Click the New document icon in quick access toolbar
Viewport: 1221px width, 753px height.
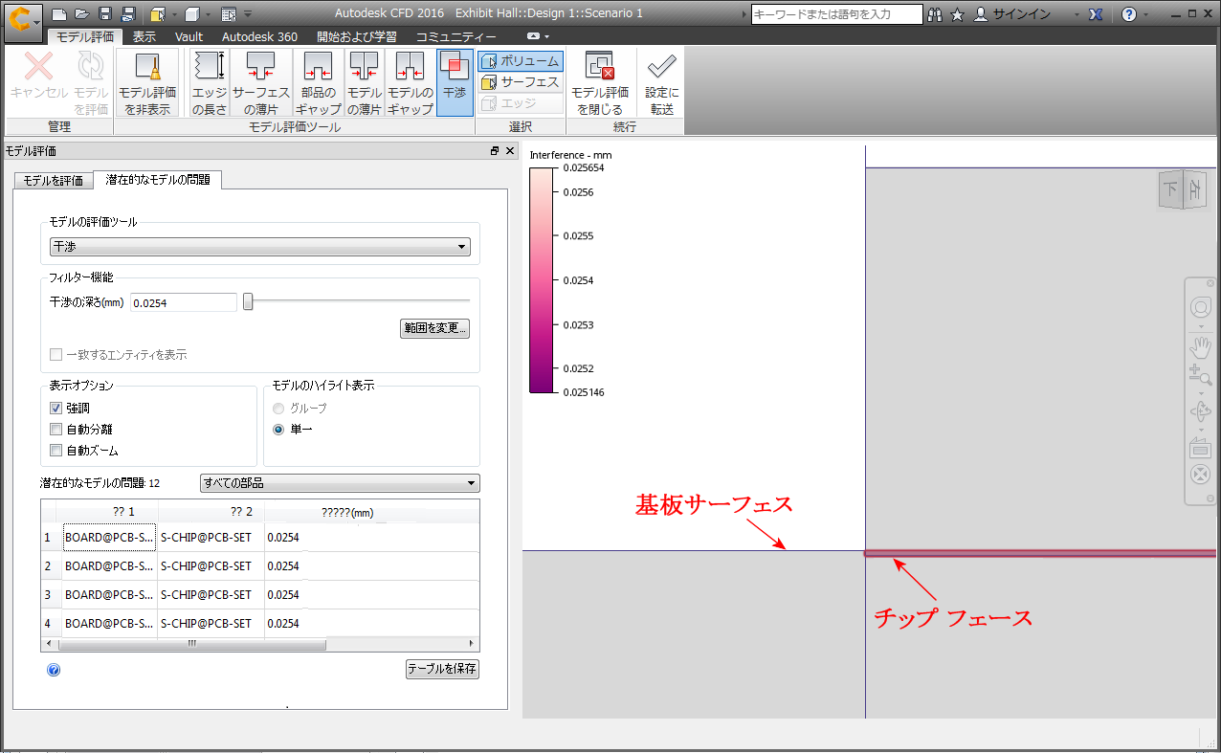[58, 14]
